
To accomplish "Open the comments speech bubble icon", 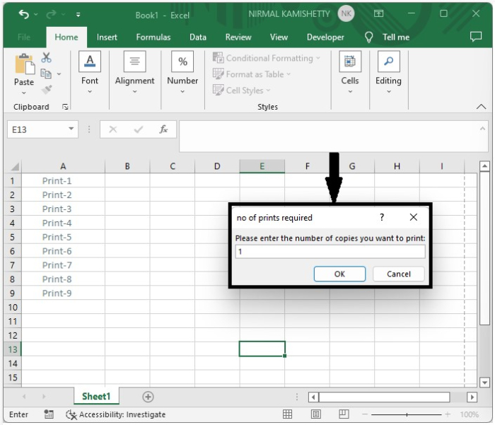I will [476, 37].
